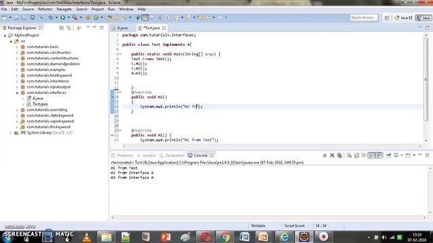Open the Navigate menu
Viewport: 433px width, 243px height.
[64, 9]
